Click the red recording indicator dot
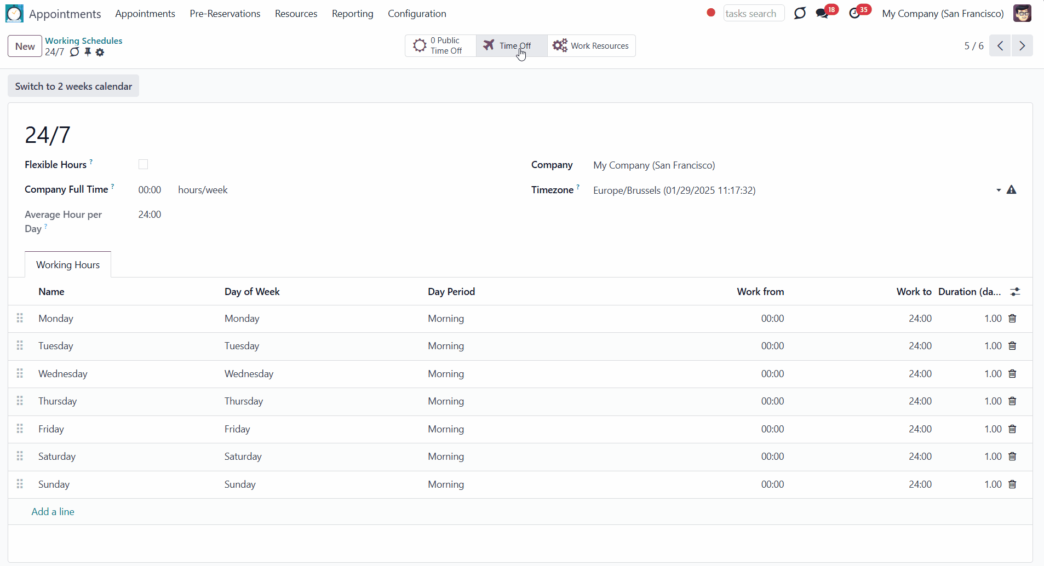 (711, 13)
